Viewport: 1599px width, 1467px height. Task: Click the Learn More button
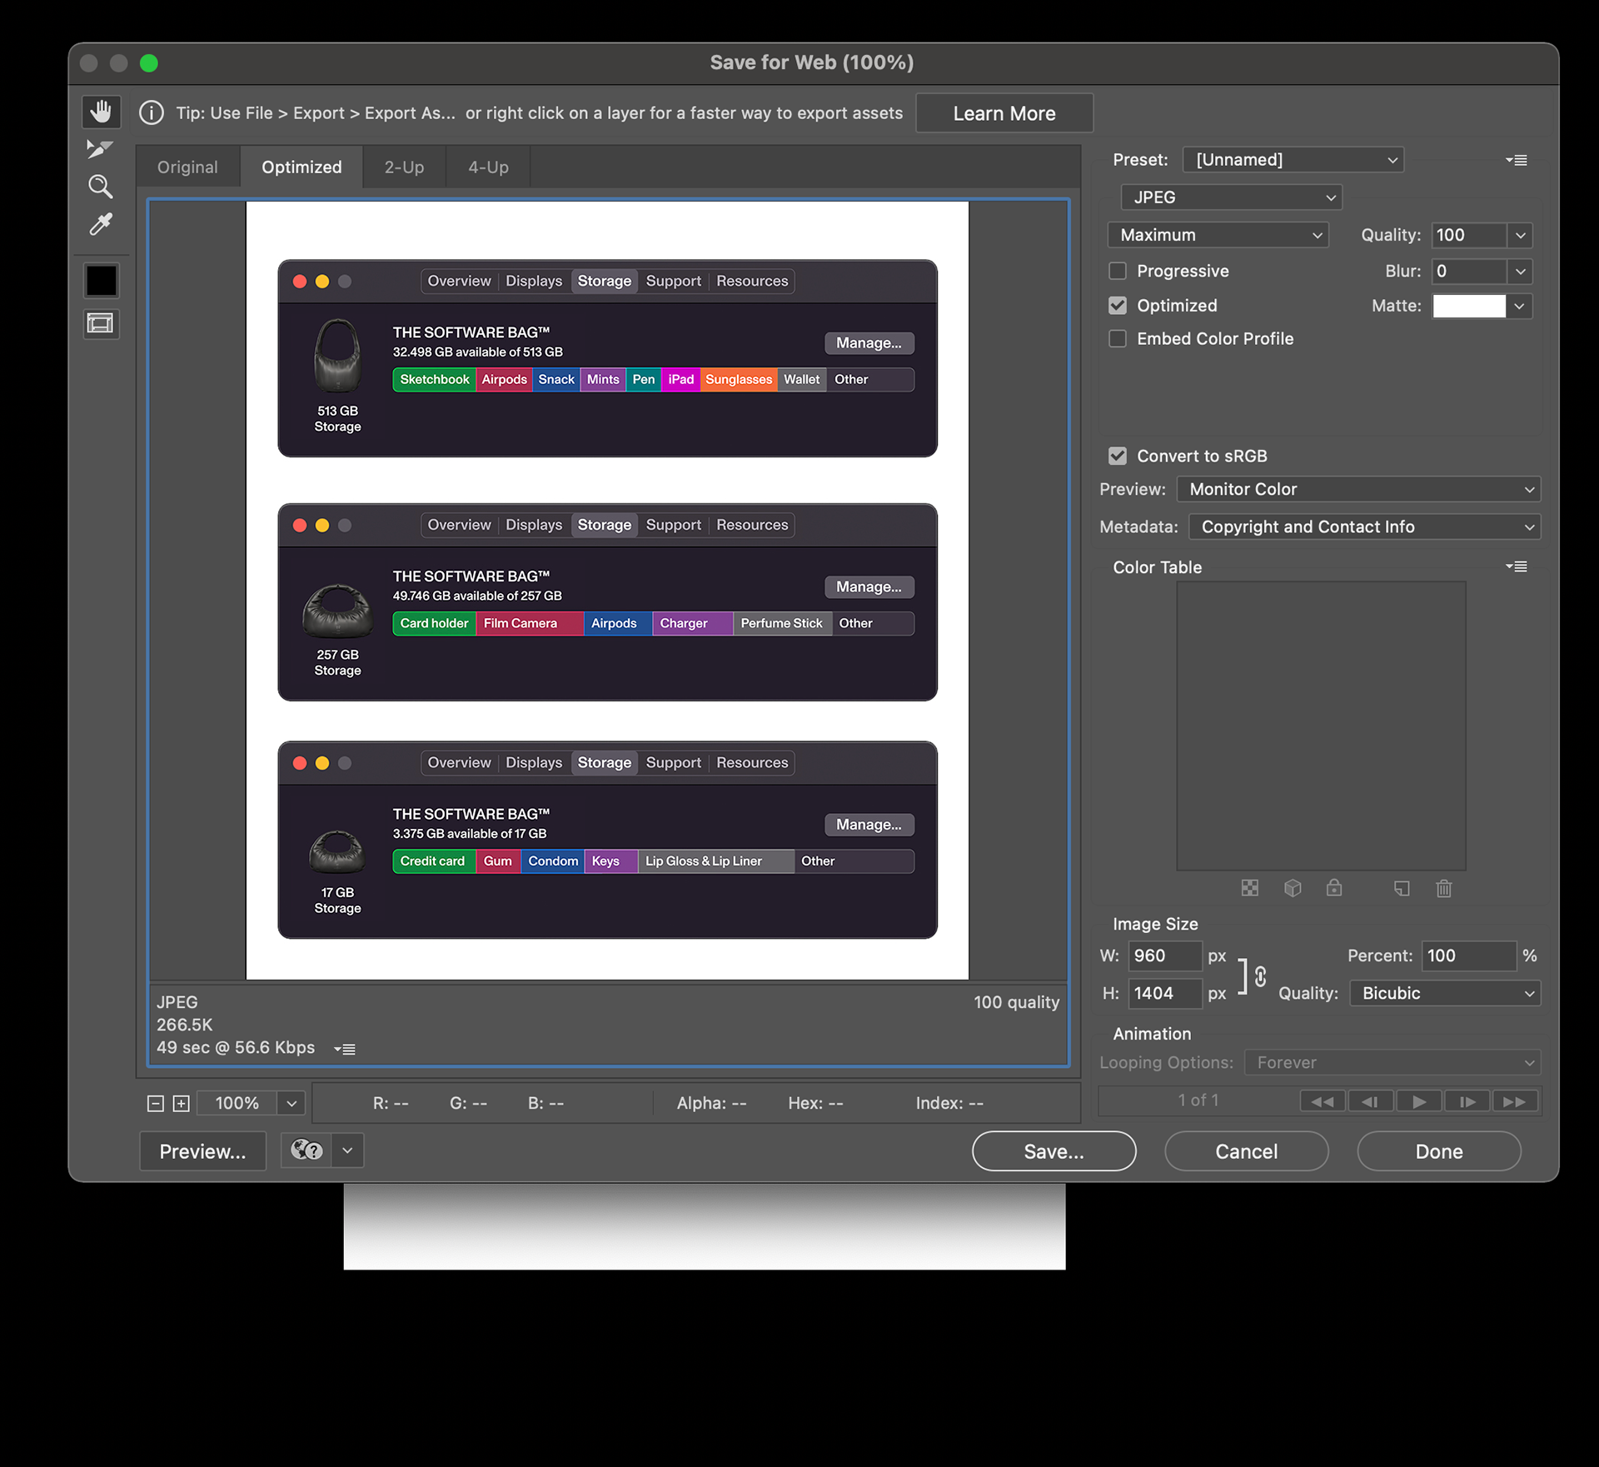tap(1004, 113)
